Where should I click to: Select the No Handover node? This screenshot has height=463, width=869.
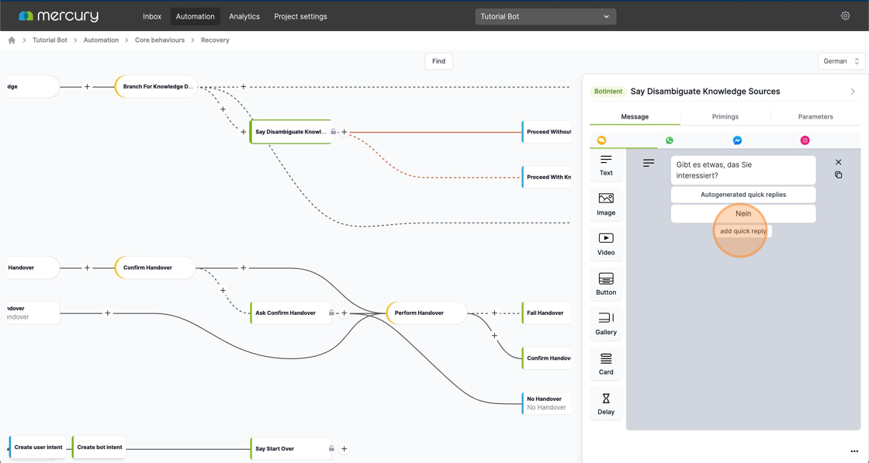[546, 403]
